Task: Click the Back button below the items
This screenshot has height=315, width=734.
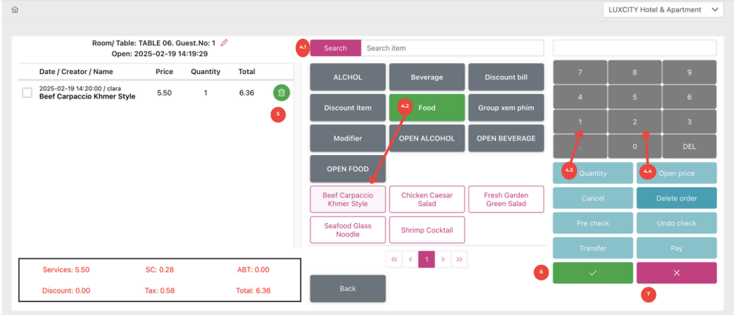Action: [348, 288]
